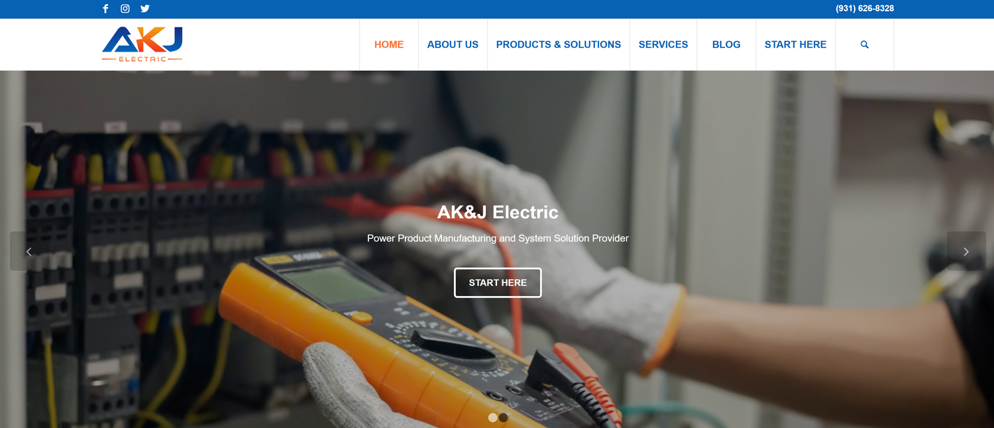Select the second slider dot

(x=503, y=417)
